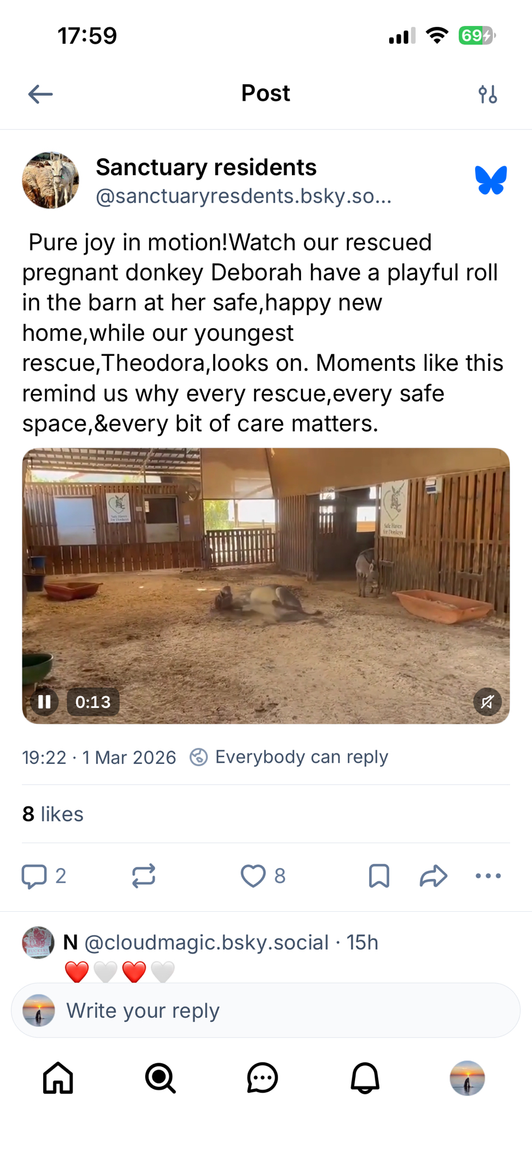Tap Write your reply field
532x1152 pixels.
266,1010
